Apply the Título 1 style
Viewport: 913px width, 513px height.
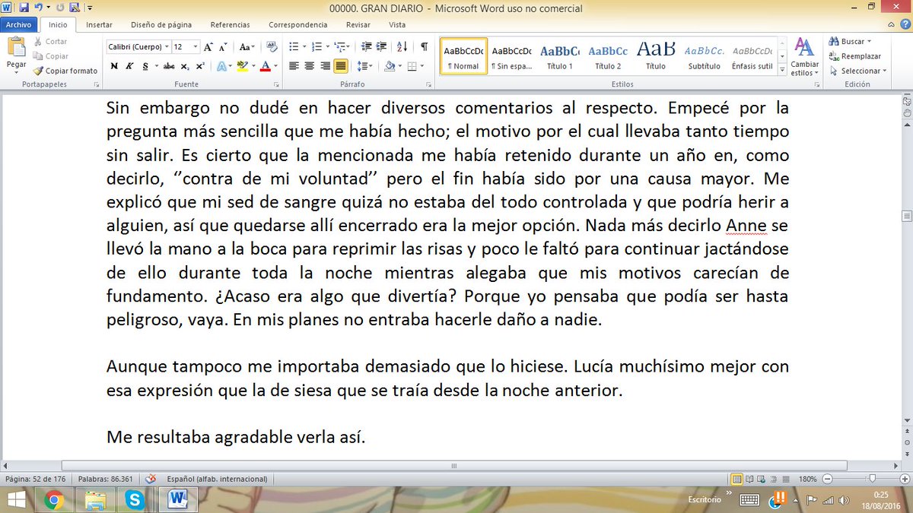560,55
